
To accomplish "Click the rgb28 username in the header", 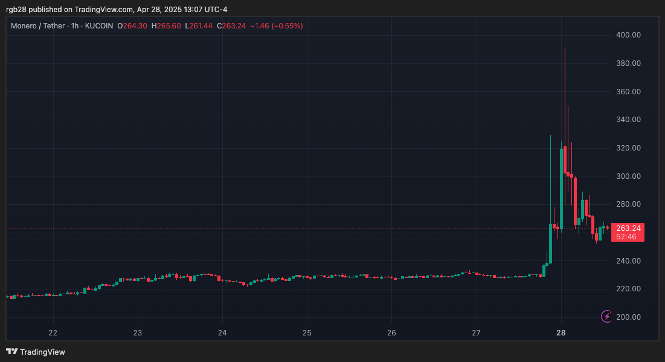I will 15,9.
